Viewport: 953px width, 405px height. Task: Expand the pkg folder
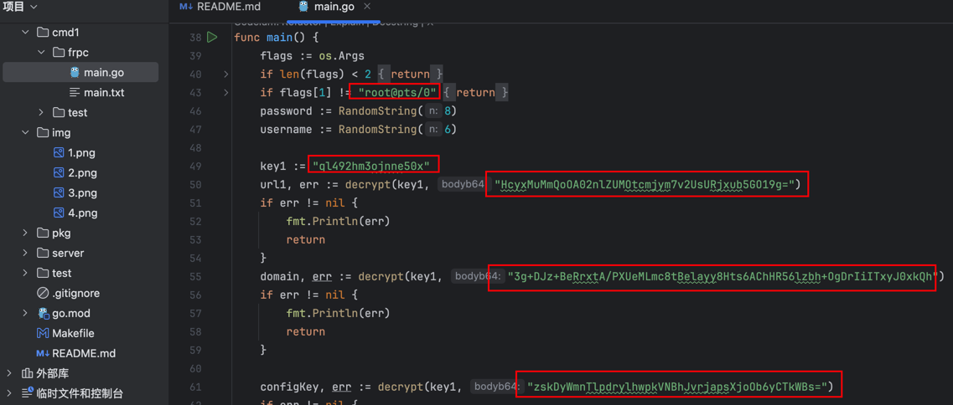pos(25,233)
